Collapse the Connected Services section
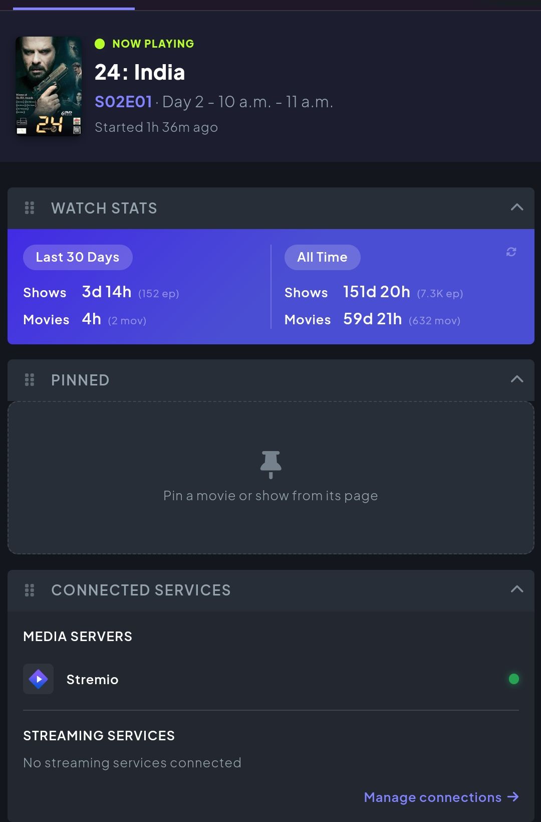Image resolution: width=541 pixels, height=822 pixels. [517, 589]
